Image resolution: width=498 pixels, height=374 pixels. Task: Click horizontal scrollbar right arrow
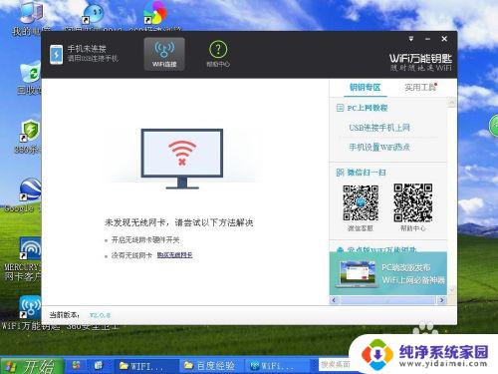tap(441, 300)
